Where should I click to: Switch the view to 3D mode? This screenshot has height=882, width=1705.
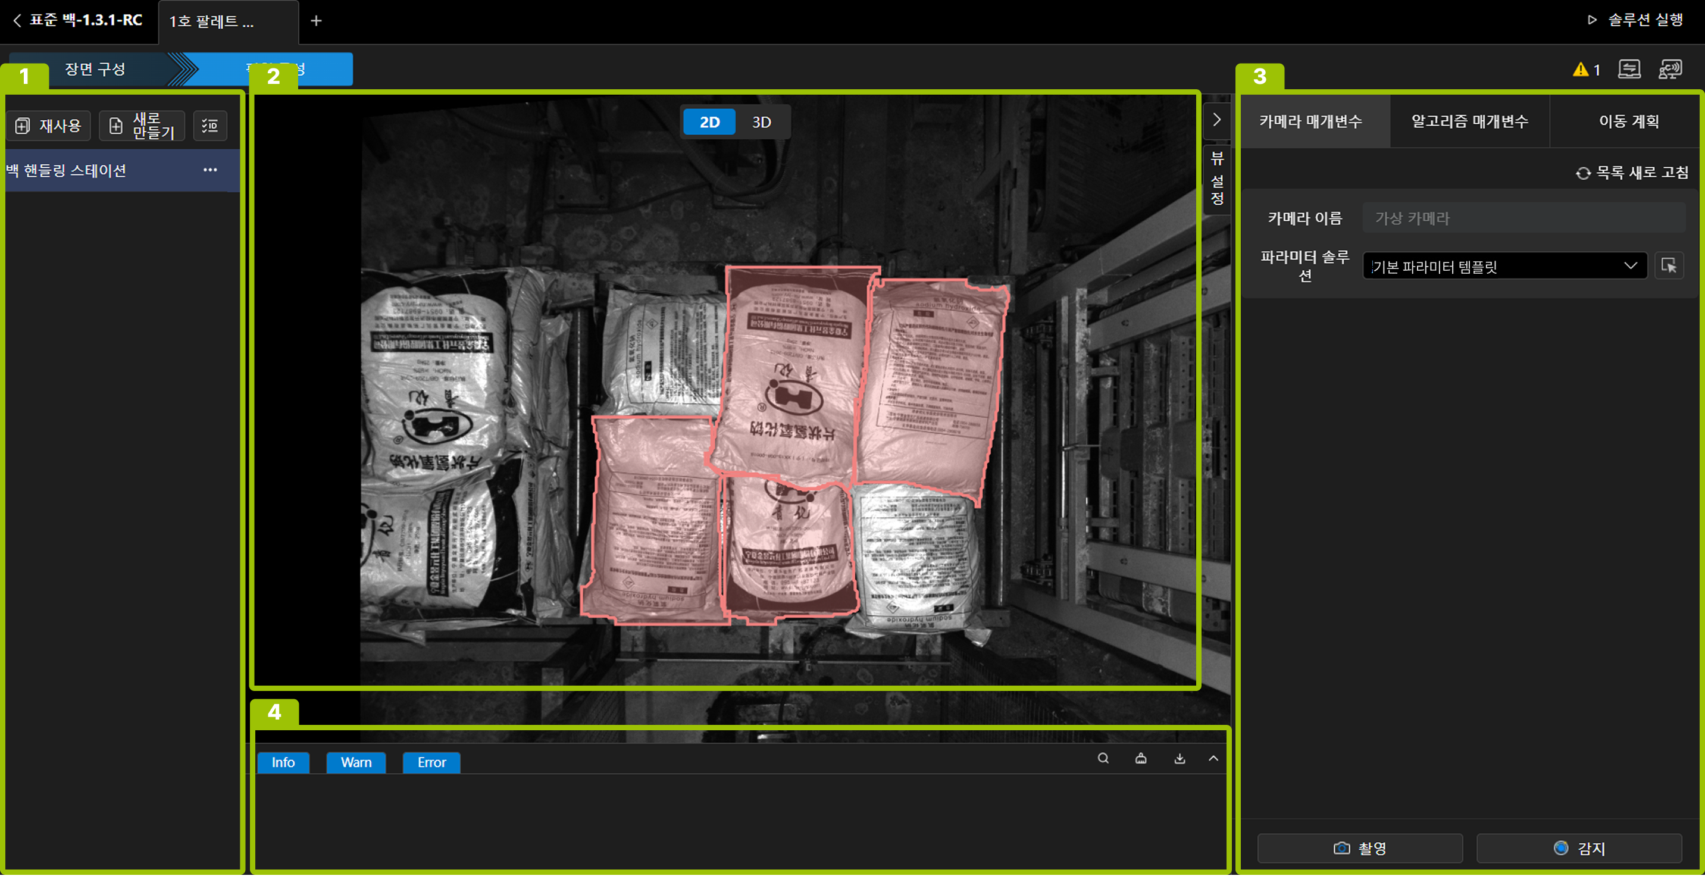point(761,123)
